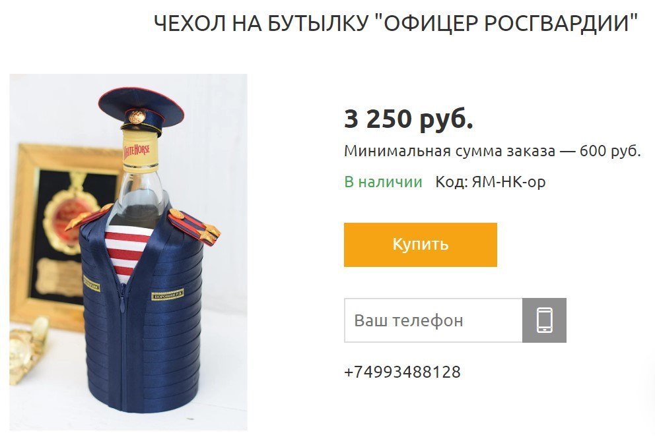
Task: Open the bottle cover product photo
Action: coord(128,252)
